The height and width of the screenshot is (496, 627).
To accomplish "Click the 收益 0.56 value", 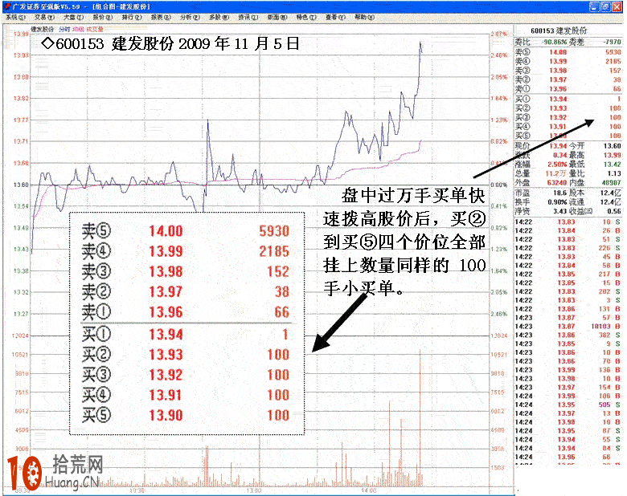I will click(x=614, y=211).
